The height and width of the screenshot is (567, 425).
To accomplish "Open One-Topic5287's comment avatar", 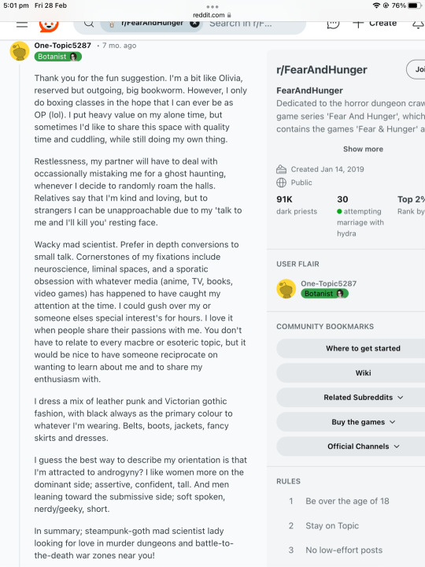I will coord(19,51).
